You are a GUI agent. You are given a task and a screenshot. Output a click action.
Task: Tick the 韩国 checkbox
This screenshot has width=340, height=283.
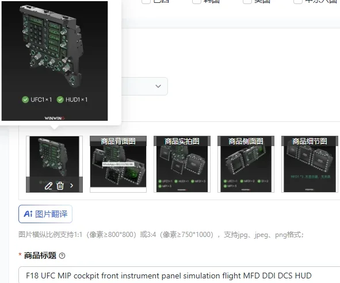pyautogui.click(x=196, y=1)
